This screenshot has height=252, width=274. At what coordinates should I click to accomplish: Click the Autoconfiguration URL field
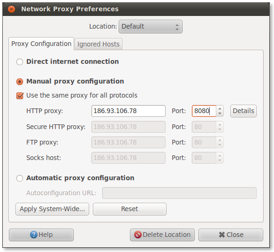click(x=179, y=193)
